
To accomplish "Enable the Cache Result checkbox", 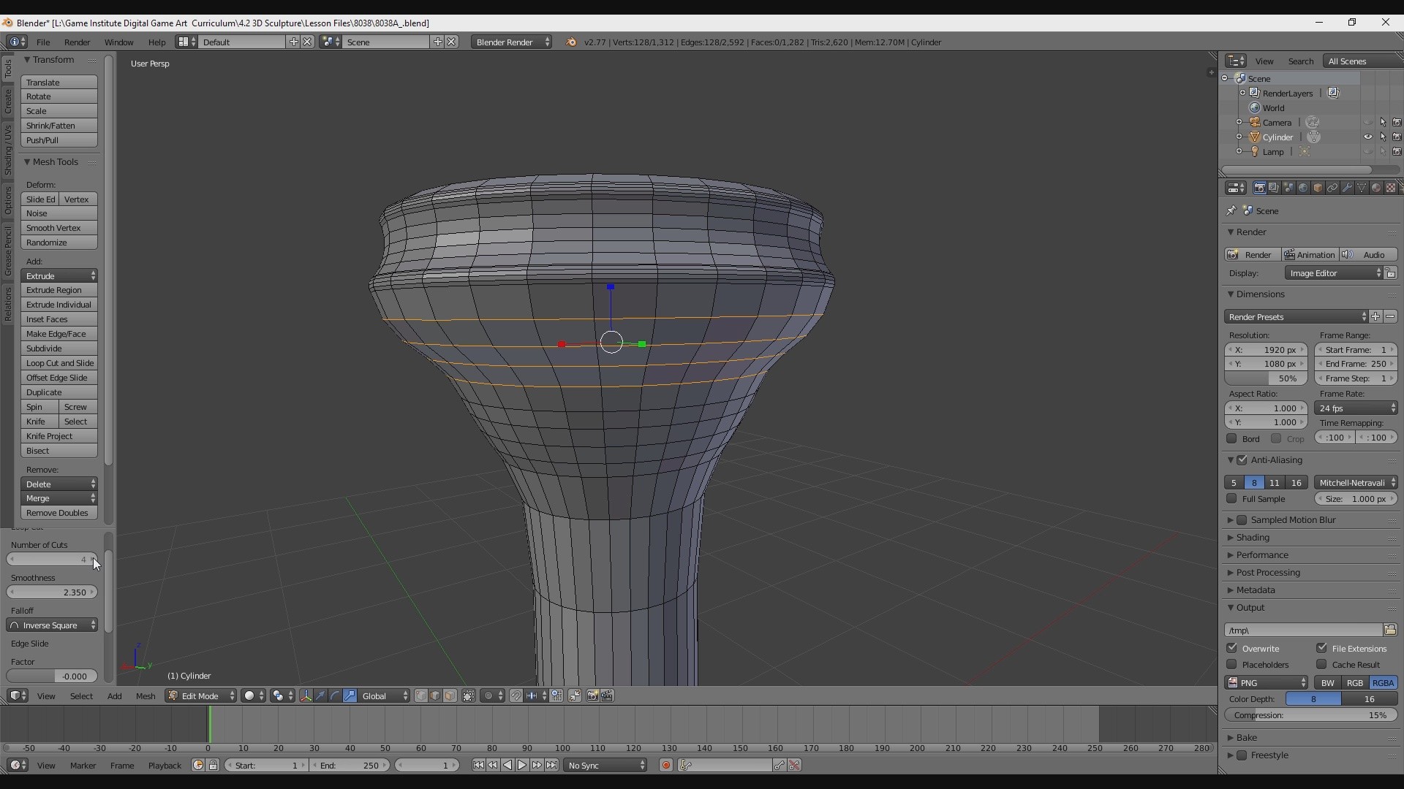I will pyautogui.click(x=1322, y=665).
